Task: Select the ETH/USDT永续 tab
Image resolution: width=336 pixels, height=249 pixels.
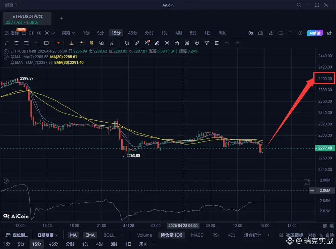Action: [27, 19]
